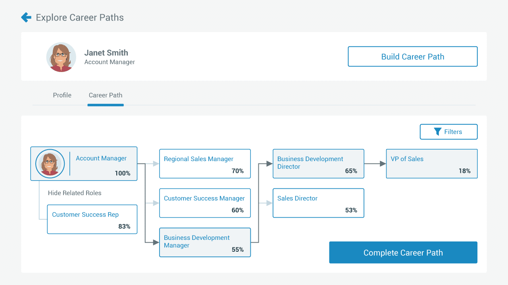
Task: Open the Filters panel
Action: 448,131
